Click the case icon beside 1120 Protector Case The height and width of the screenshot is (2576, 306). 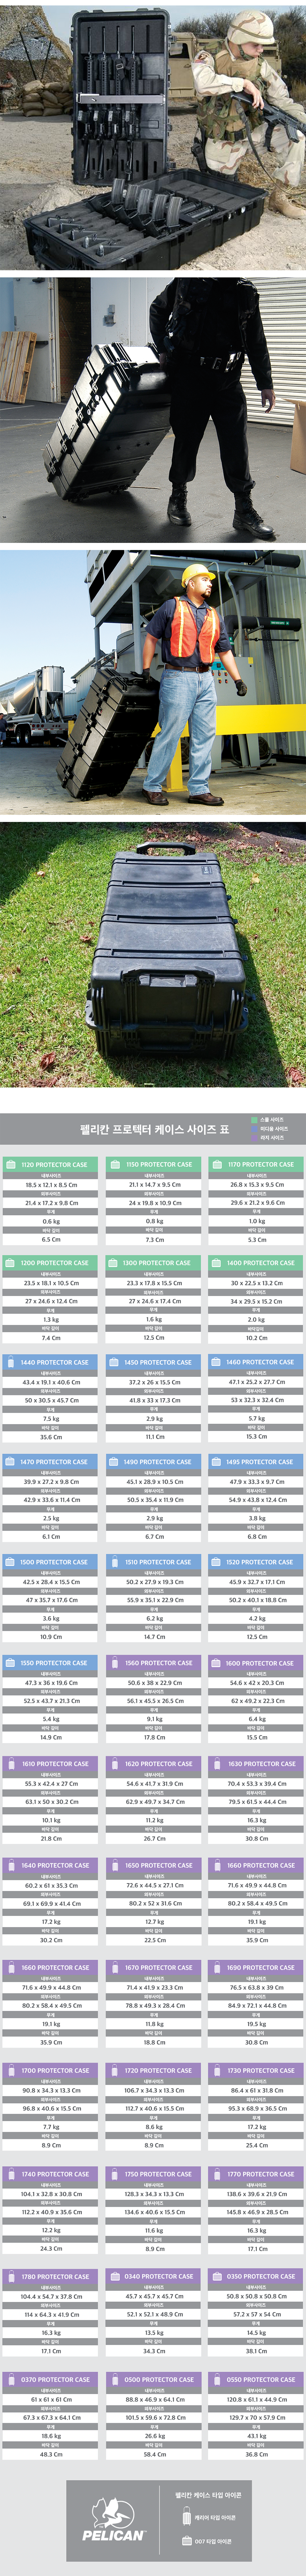10,1164
